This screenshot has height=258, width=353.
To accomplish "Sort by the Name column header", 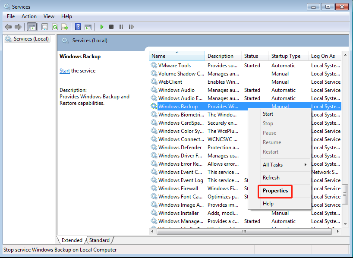I will coord(177,56).
